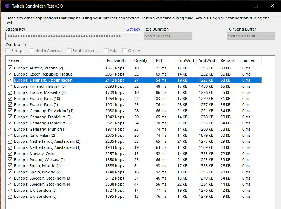Minimize the Twitch Bandwidth Test window
This screenshot has width=281, height=209.
tap(240, 6)
